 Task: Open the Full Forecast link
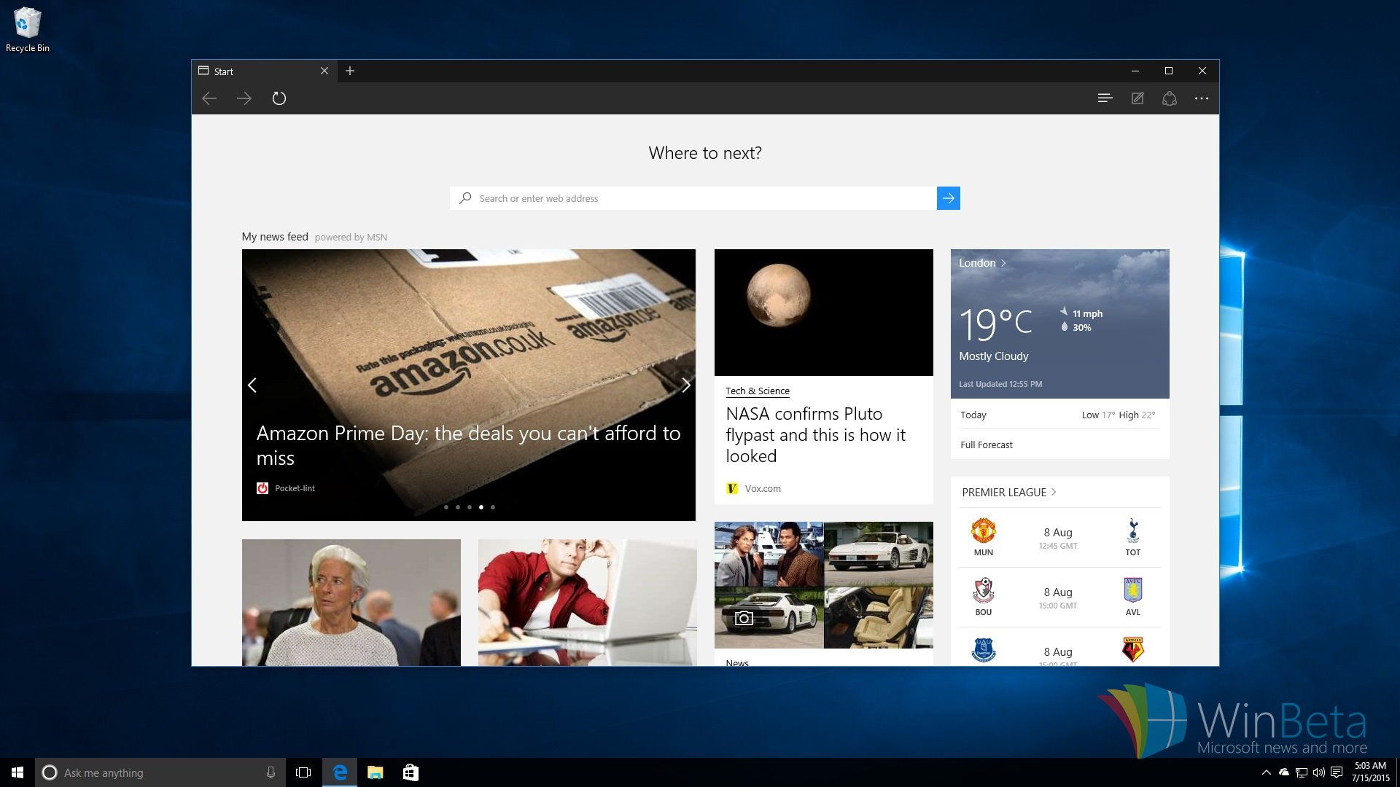[986, 445]
